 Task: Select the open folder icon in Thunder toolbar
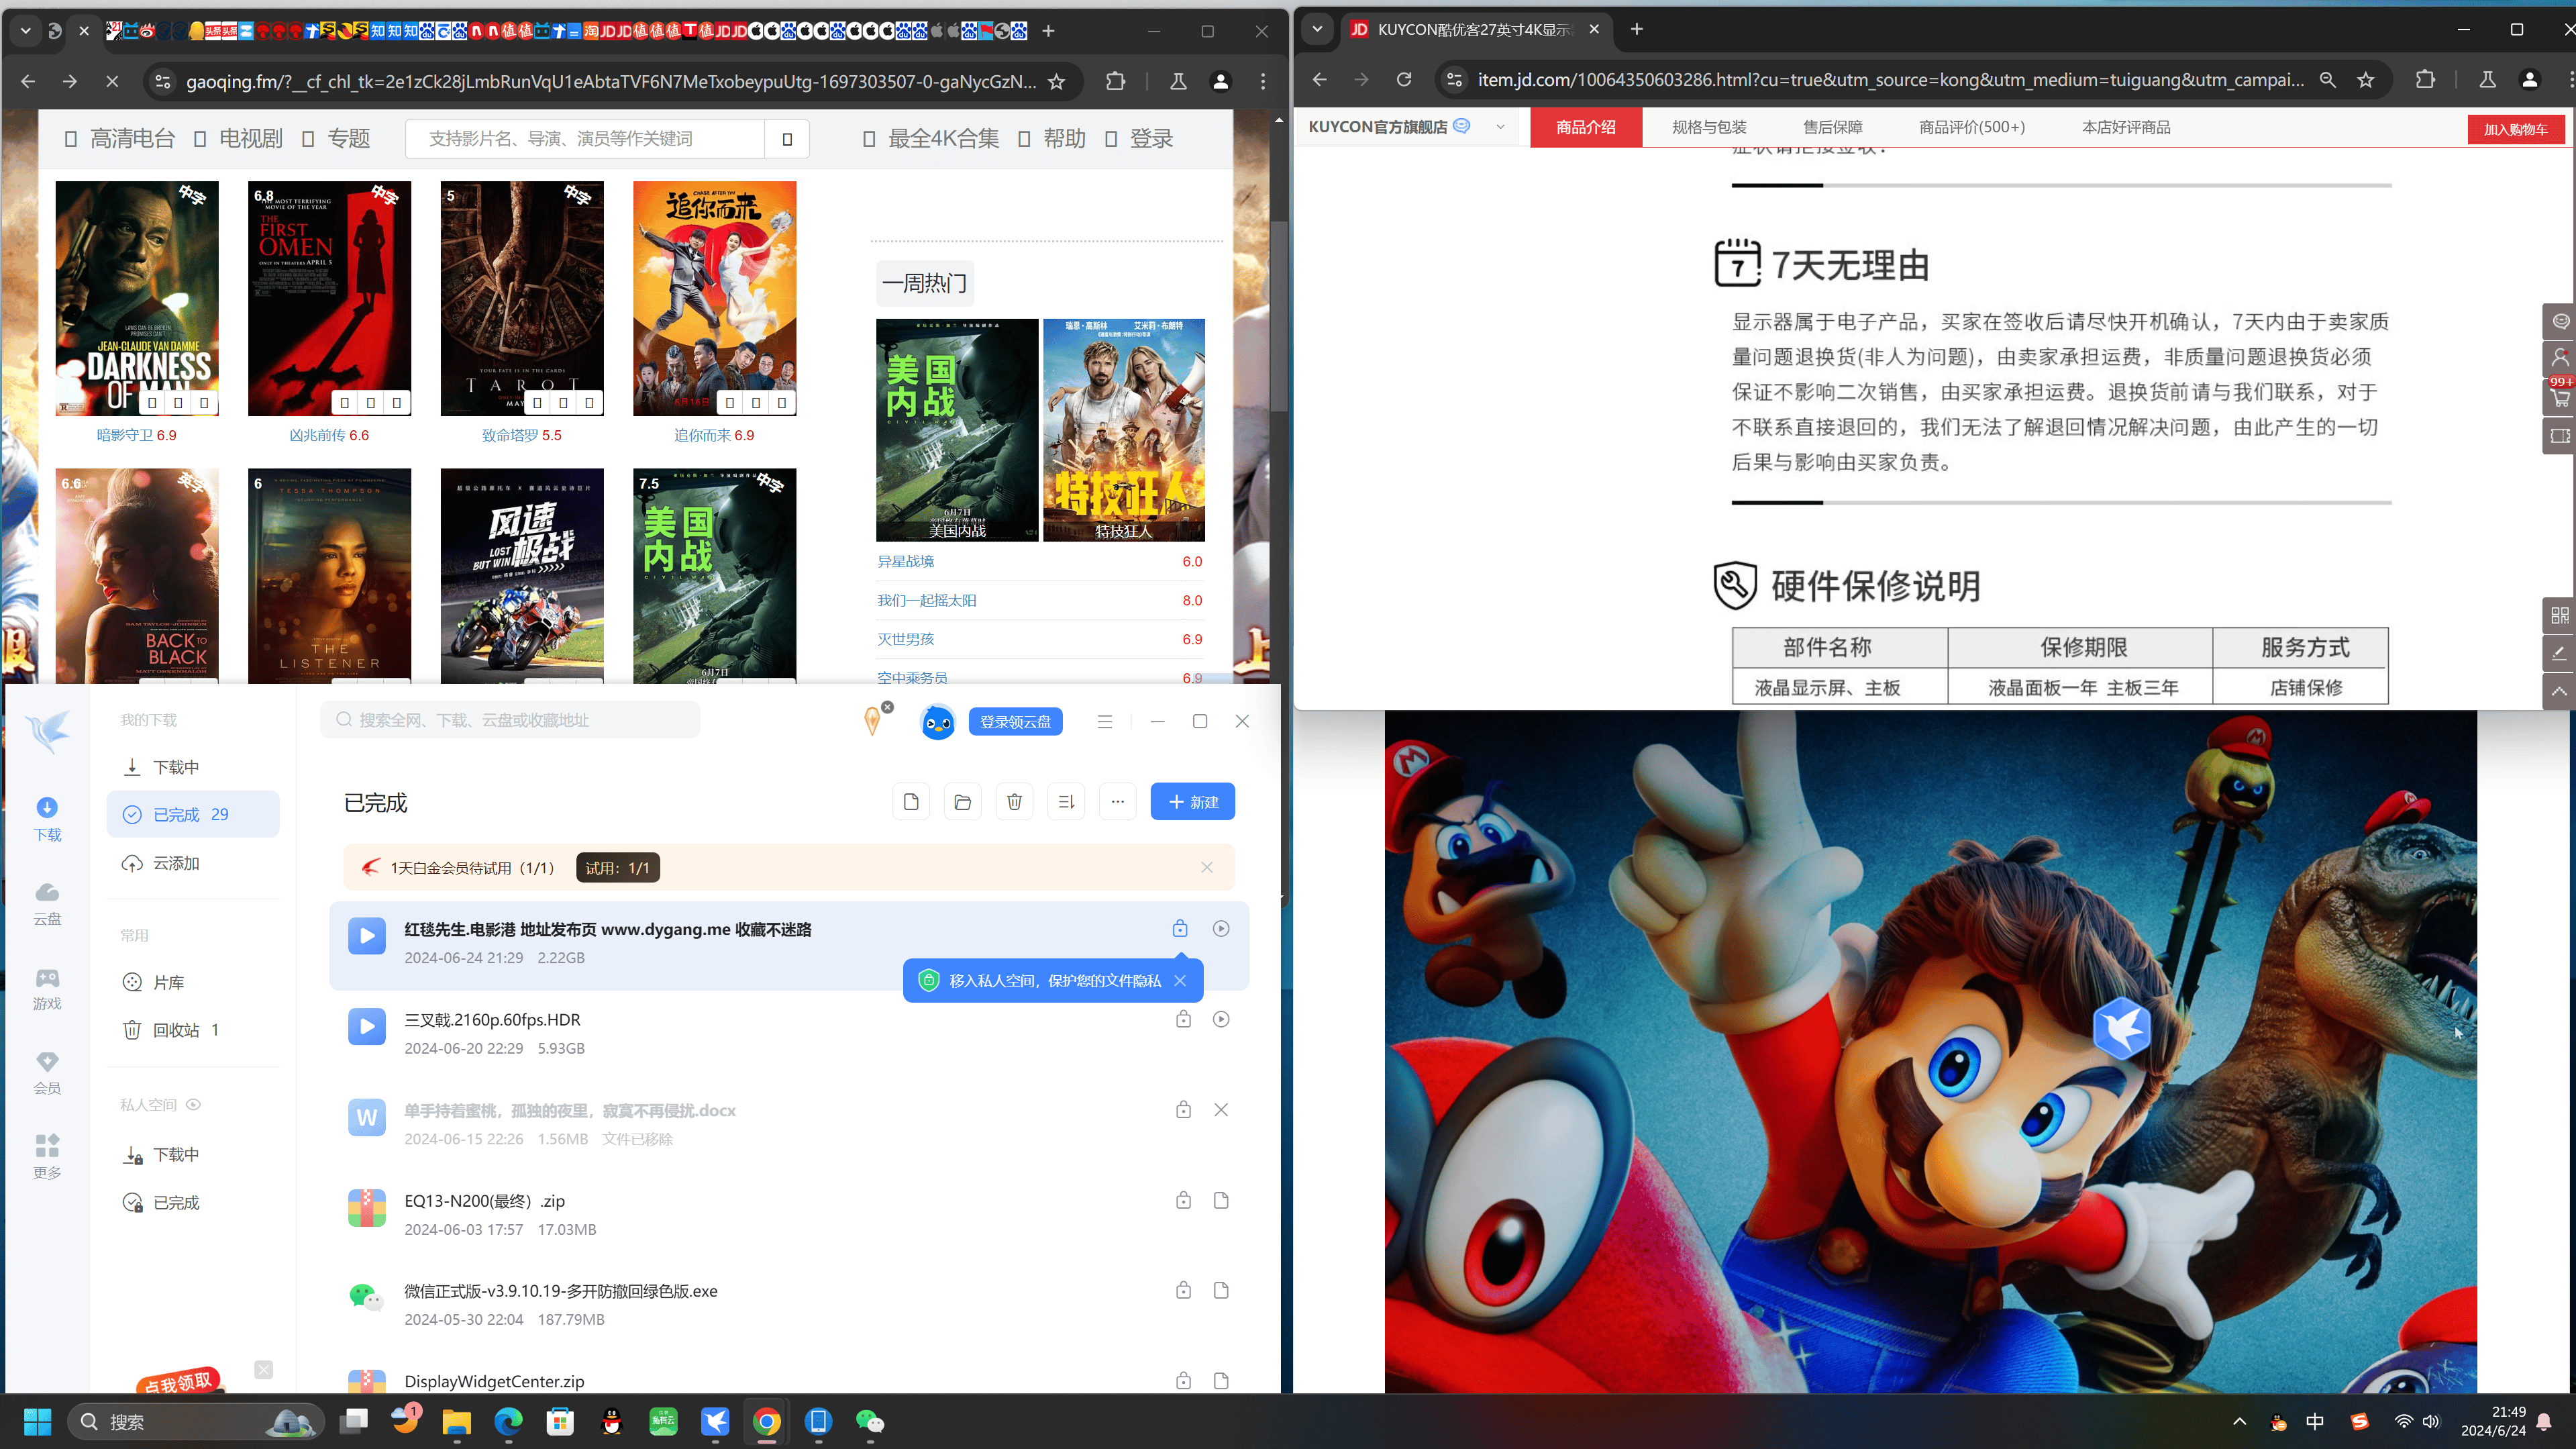click(962, 801)
